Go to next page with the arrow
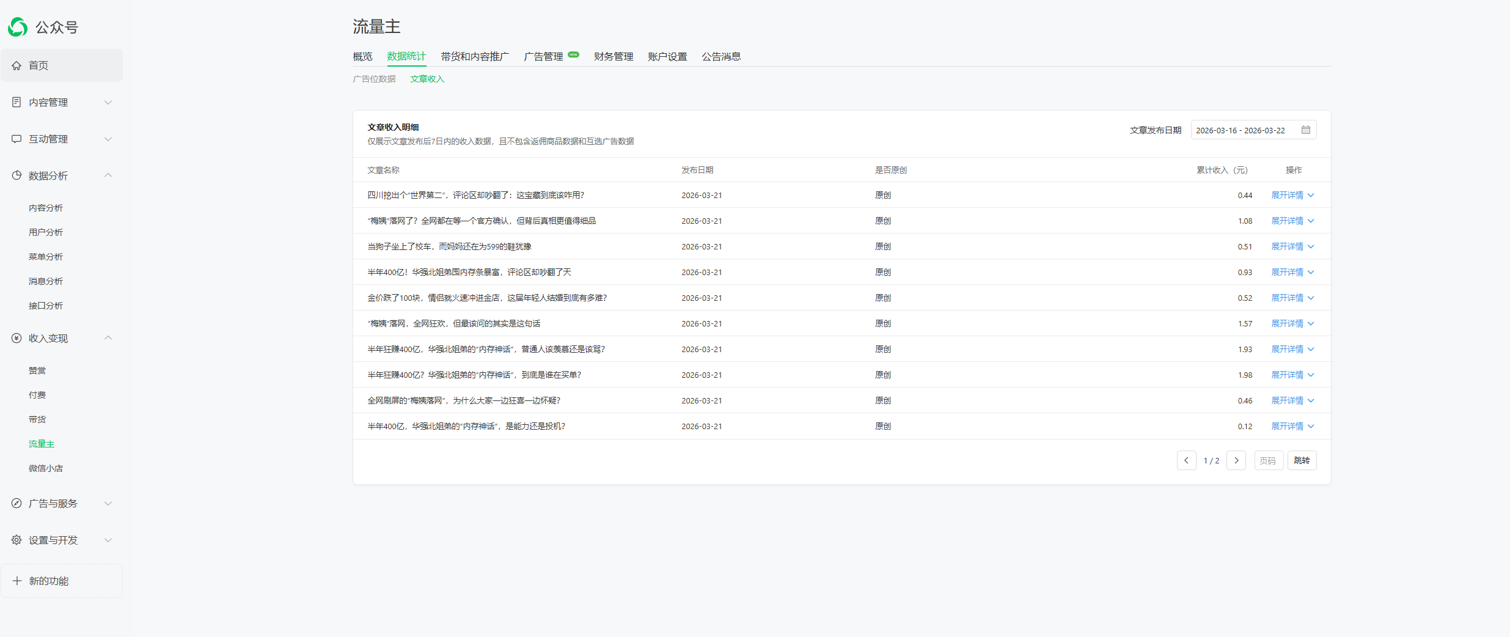The image size is (1510, 637). coord(1236,460)
